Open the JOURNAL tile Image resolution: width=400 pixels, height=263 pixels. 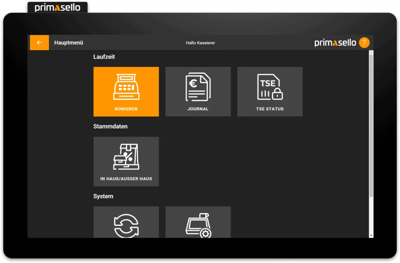(198, 92)
